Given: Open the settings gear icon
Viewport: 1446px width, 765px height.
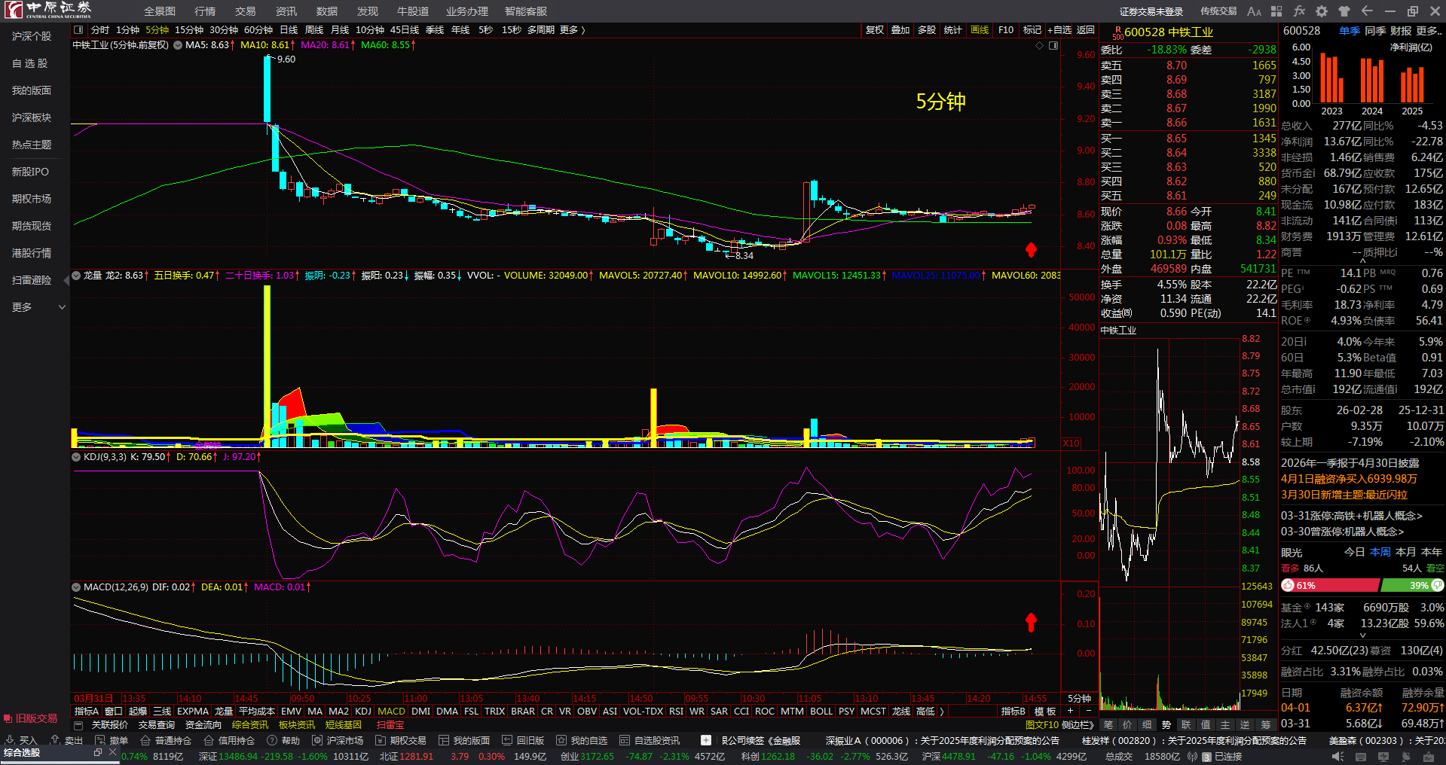Looking at the screenshot, I should pos(1322,11).
